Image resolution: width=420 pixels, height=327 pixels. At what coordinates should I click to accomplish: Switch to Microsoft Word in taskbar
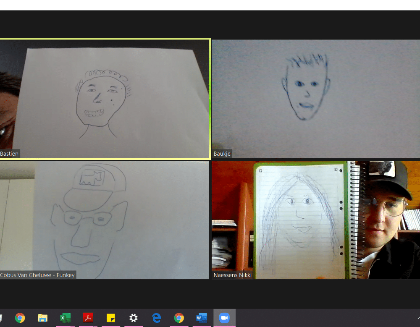[202, 318]
